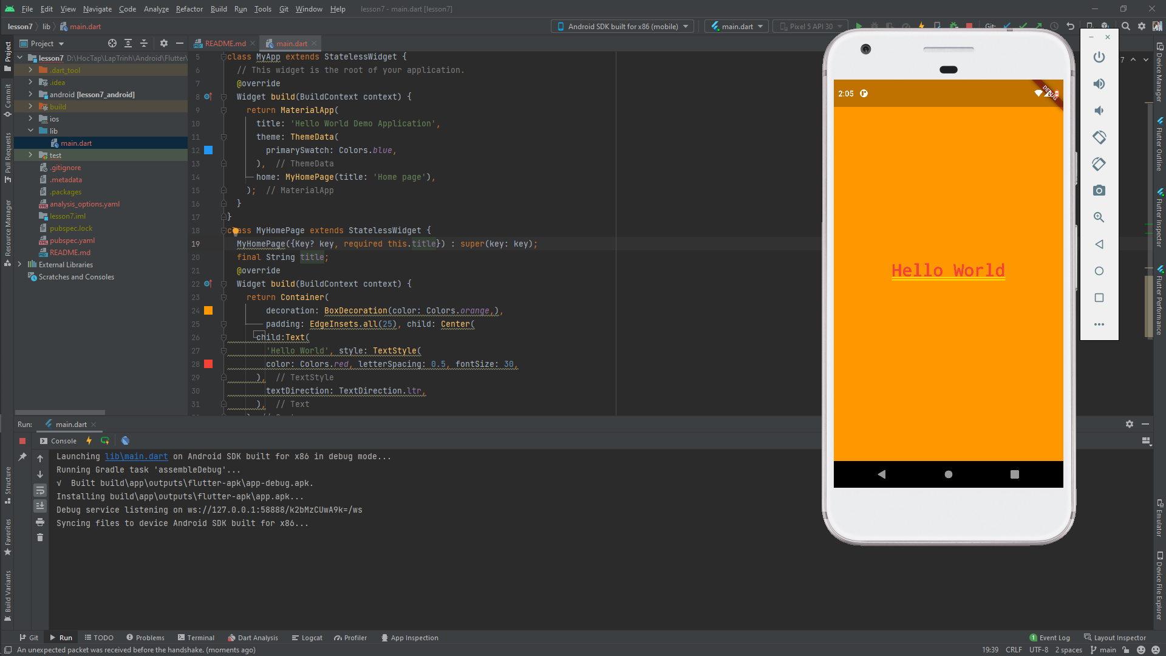Toggle scroll-to-end in the Run console
This screenshot has width=1166, height=656.
pyautogui.click(x=40, y=505)
